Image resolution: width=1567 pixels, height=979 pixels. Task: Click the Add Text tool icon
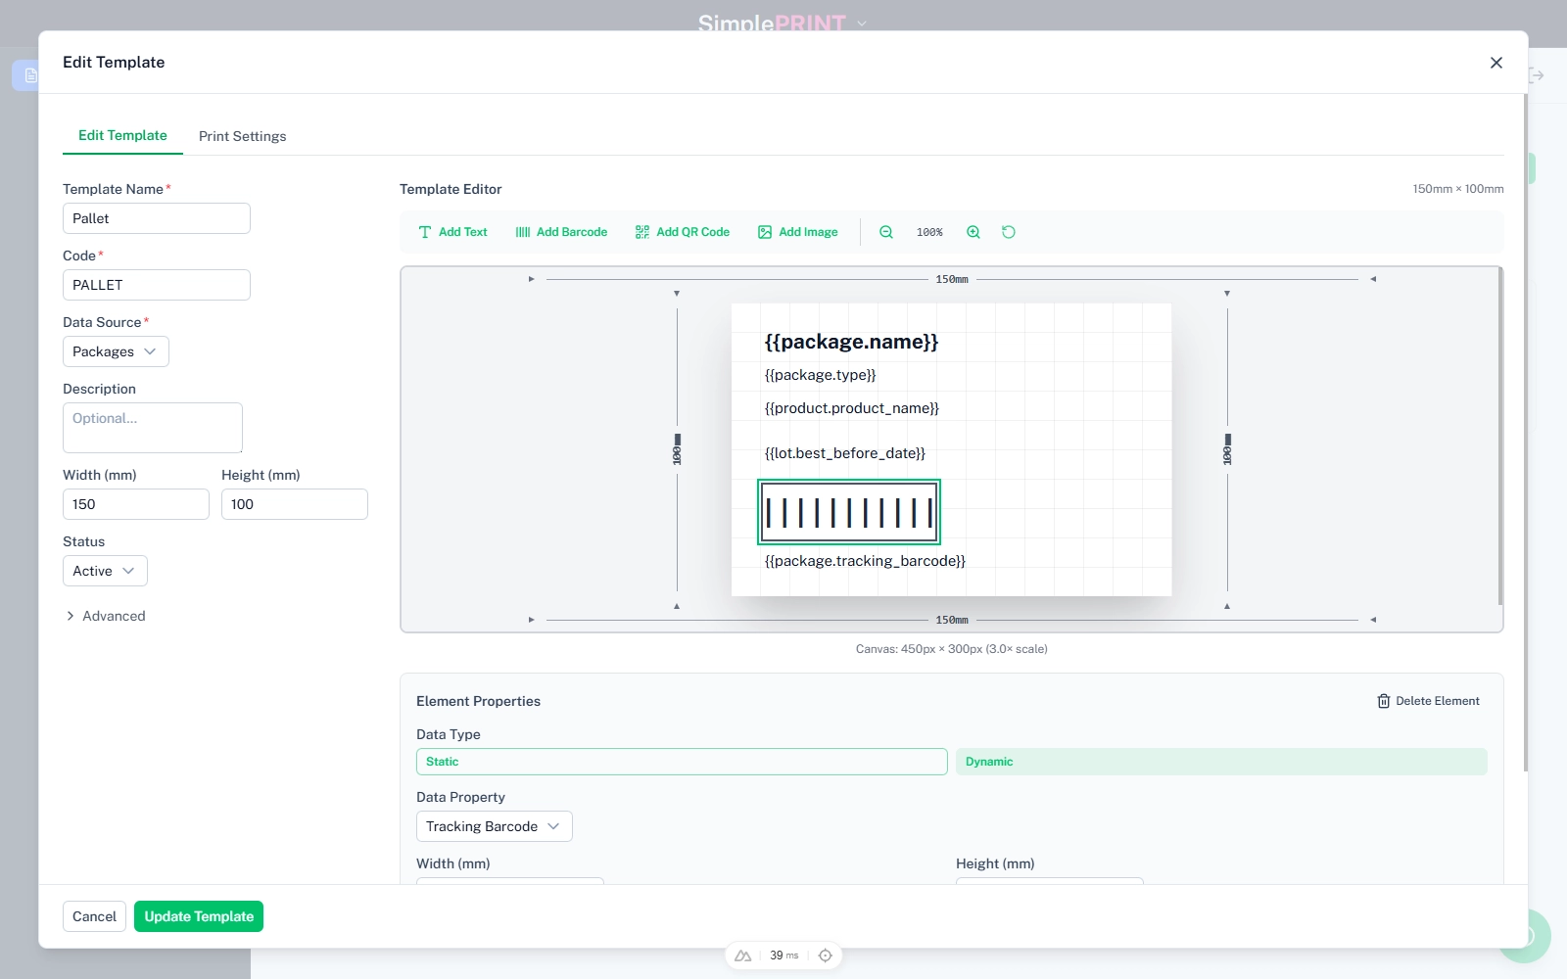pyautogui.click(x=425, y=232)
